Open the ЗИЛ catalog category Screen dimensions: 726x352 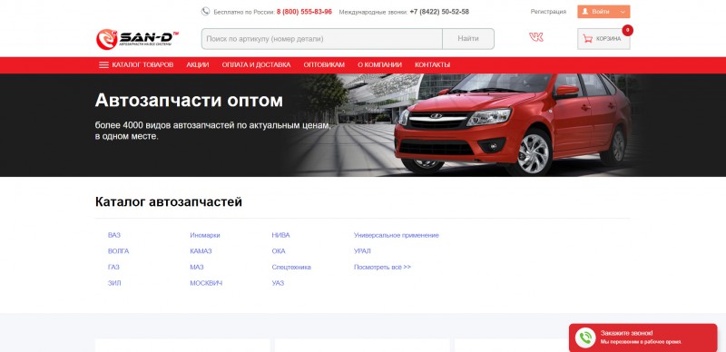(x=114, y=283)
